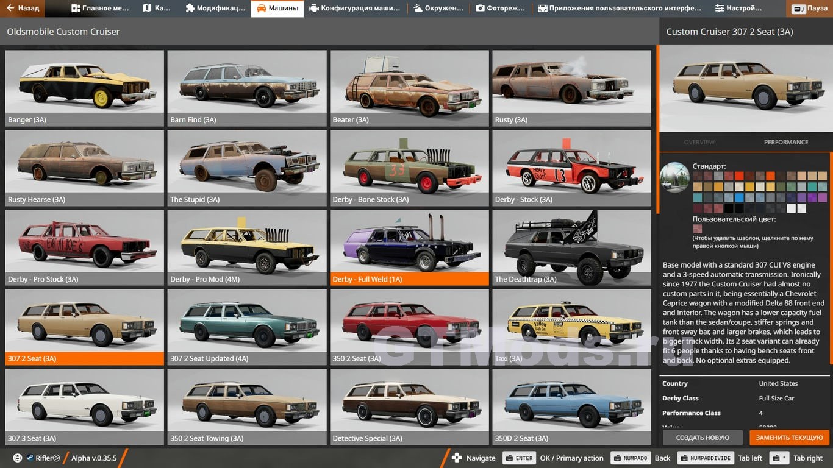Click the asterisk key icon for Tab right
Screen dimensions: 833x468
point(779,458)
